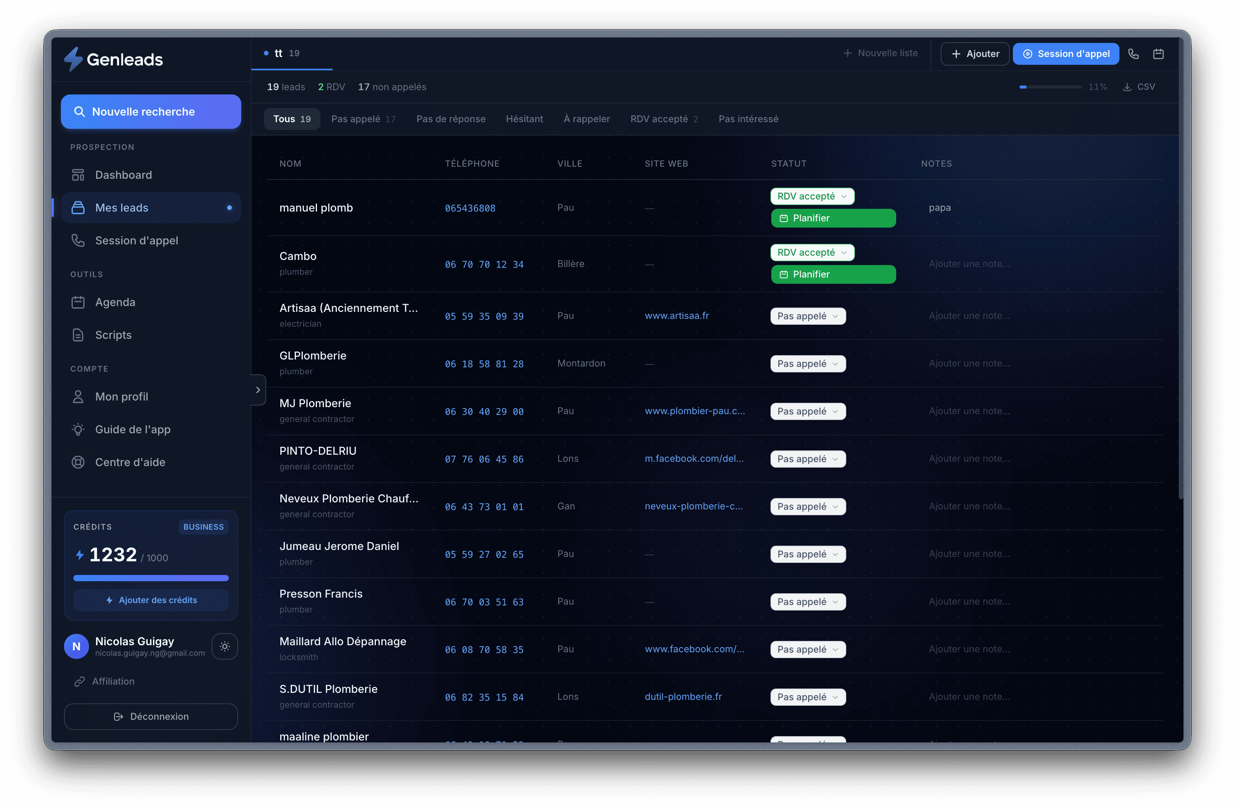
Task: Click the phone icon in top toolbar
Action: tap(1133, 54)
